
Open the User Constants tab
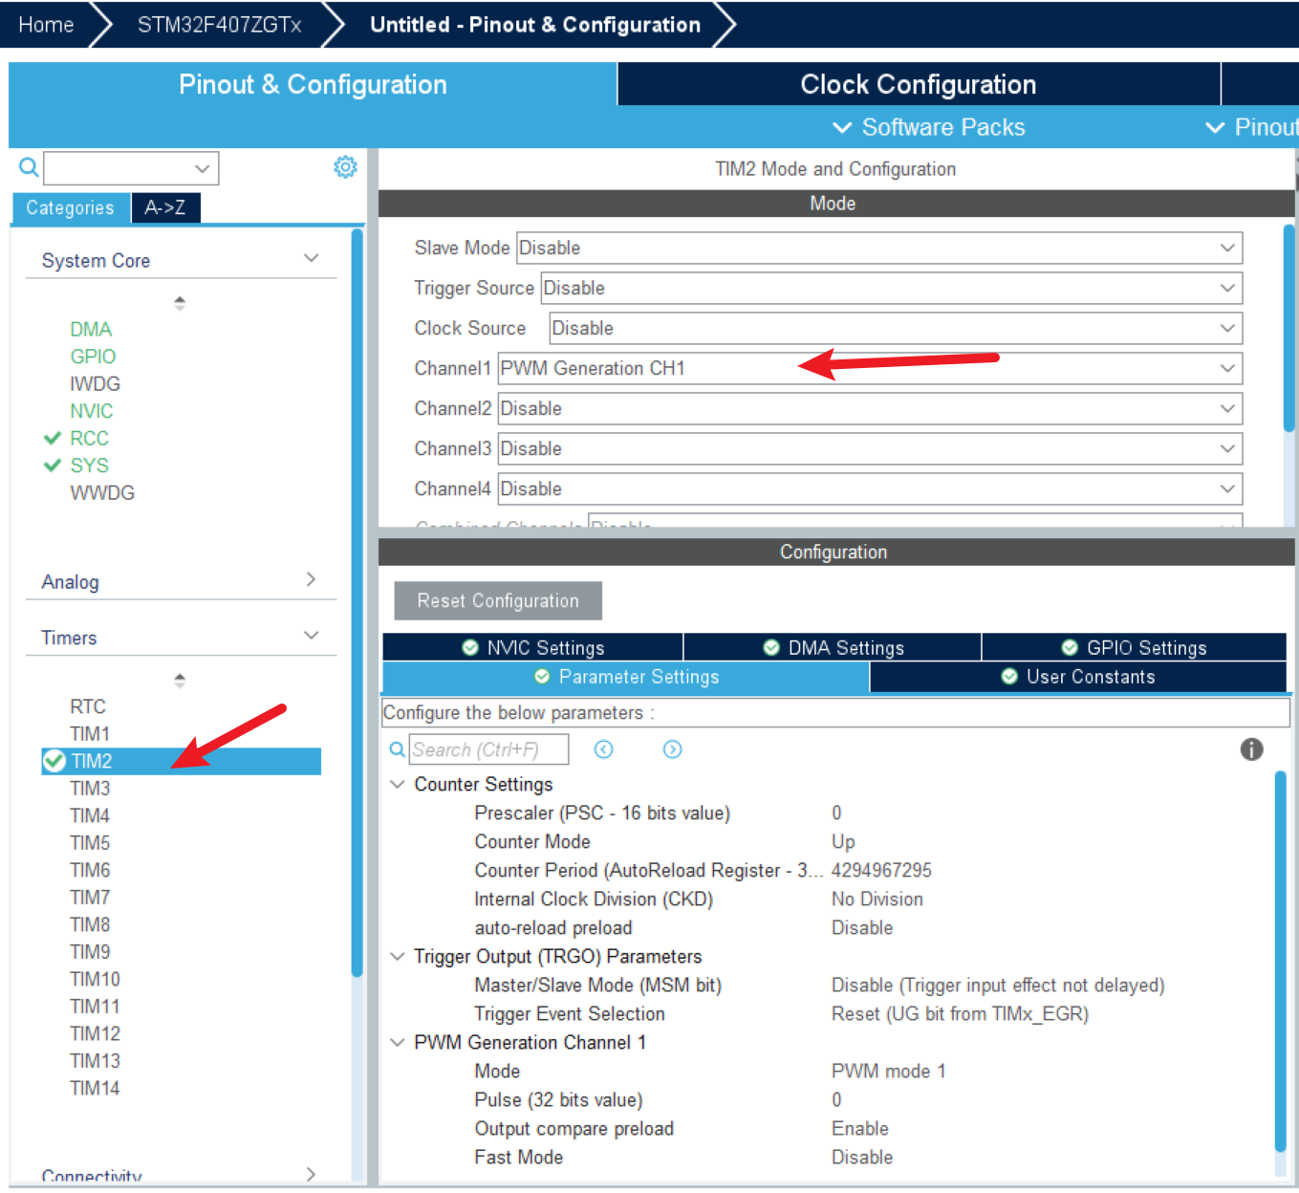click(x=1078, y=677)
